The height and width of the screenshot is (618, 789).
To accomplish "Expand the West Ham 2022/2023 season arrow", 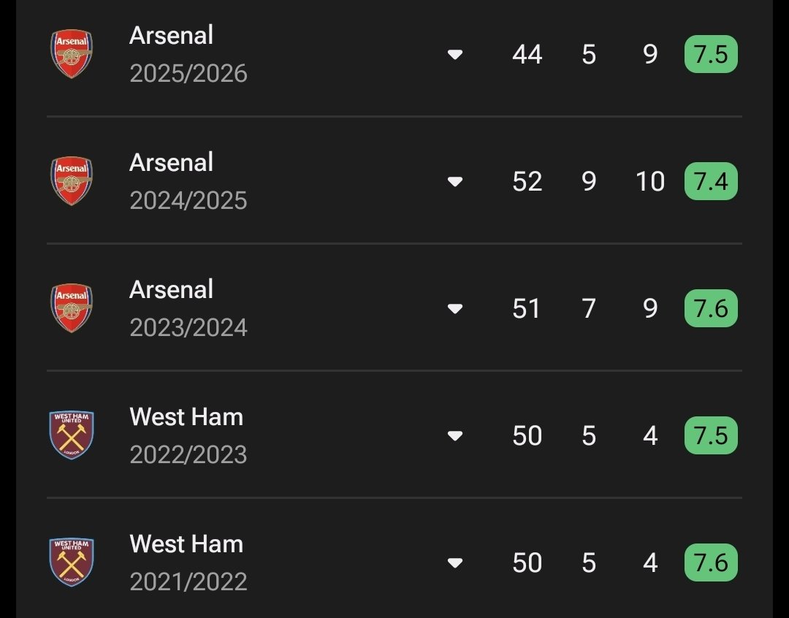I will [x=455, y=436].
